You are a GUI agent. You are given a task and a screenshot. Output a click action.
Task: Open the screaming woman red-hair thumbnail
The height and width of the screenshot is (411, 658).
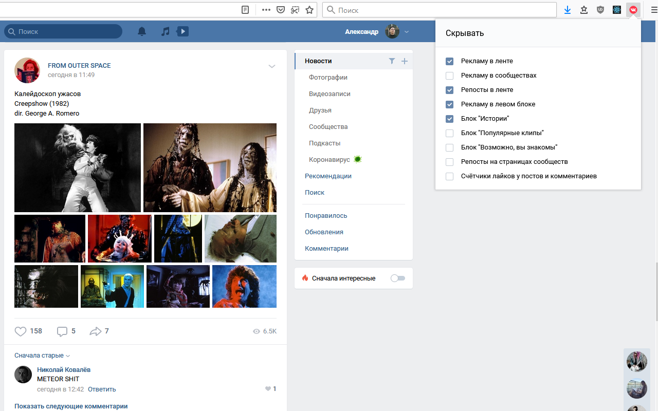pos(244,286)
